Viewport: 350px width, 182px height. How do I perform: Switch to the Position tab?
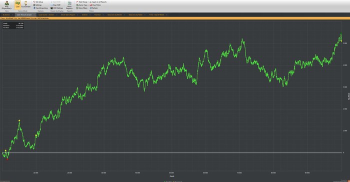tap(97, 14)
